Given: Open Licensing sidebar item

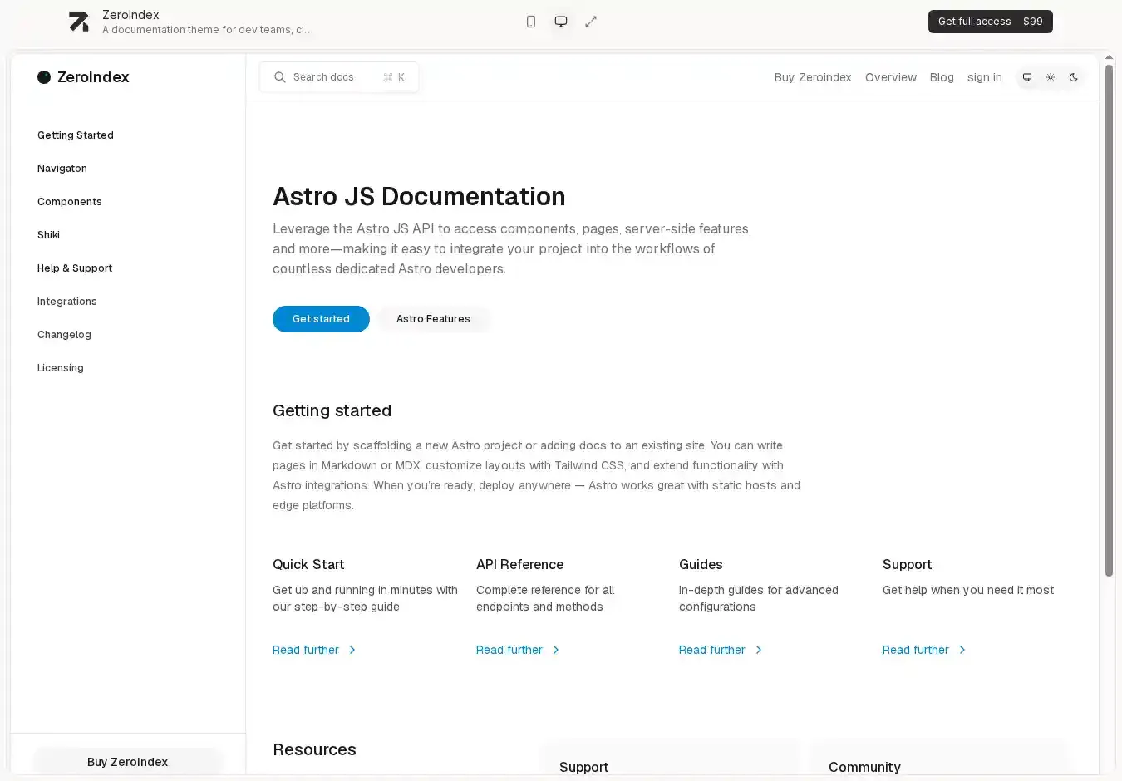Looking at the screenshot, I should [x=61, y=368].
